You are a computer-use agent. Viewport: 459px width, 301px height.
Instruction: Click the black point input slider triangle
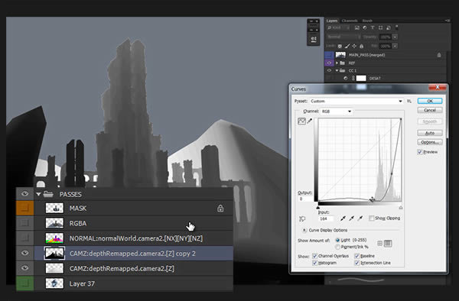(318, 208)
